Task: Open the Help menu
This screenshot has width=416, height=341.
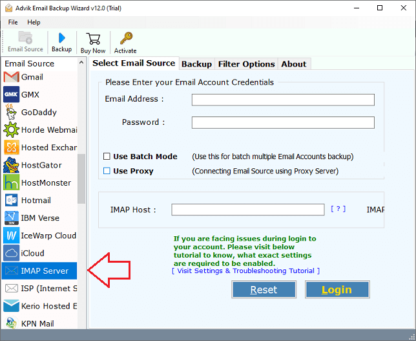Action: (34, 22)
